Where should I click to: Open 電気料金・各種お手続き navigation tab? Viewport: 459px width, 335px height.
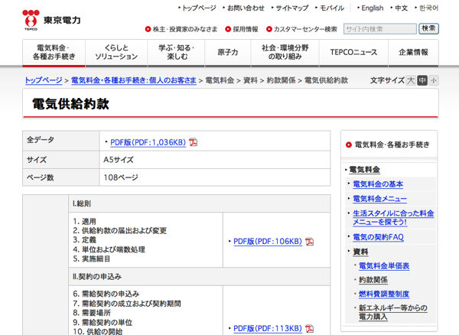pyautogui.click(x=54, y=52)
